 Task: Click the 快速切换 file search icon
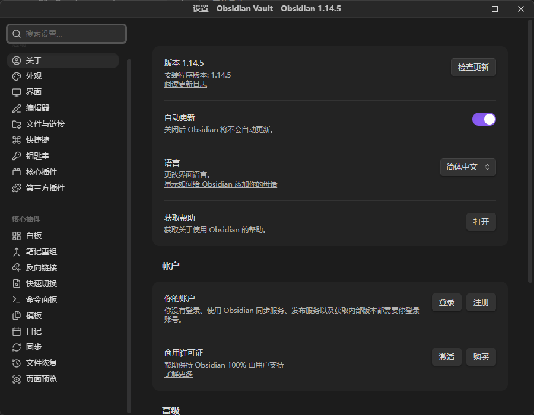[x=17, y=283]
